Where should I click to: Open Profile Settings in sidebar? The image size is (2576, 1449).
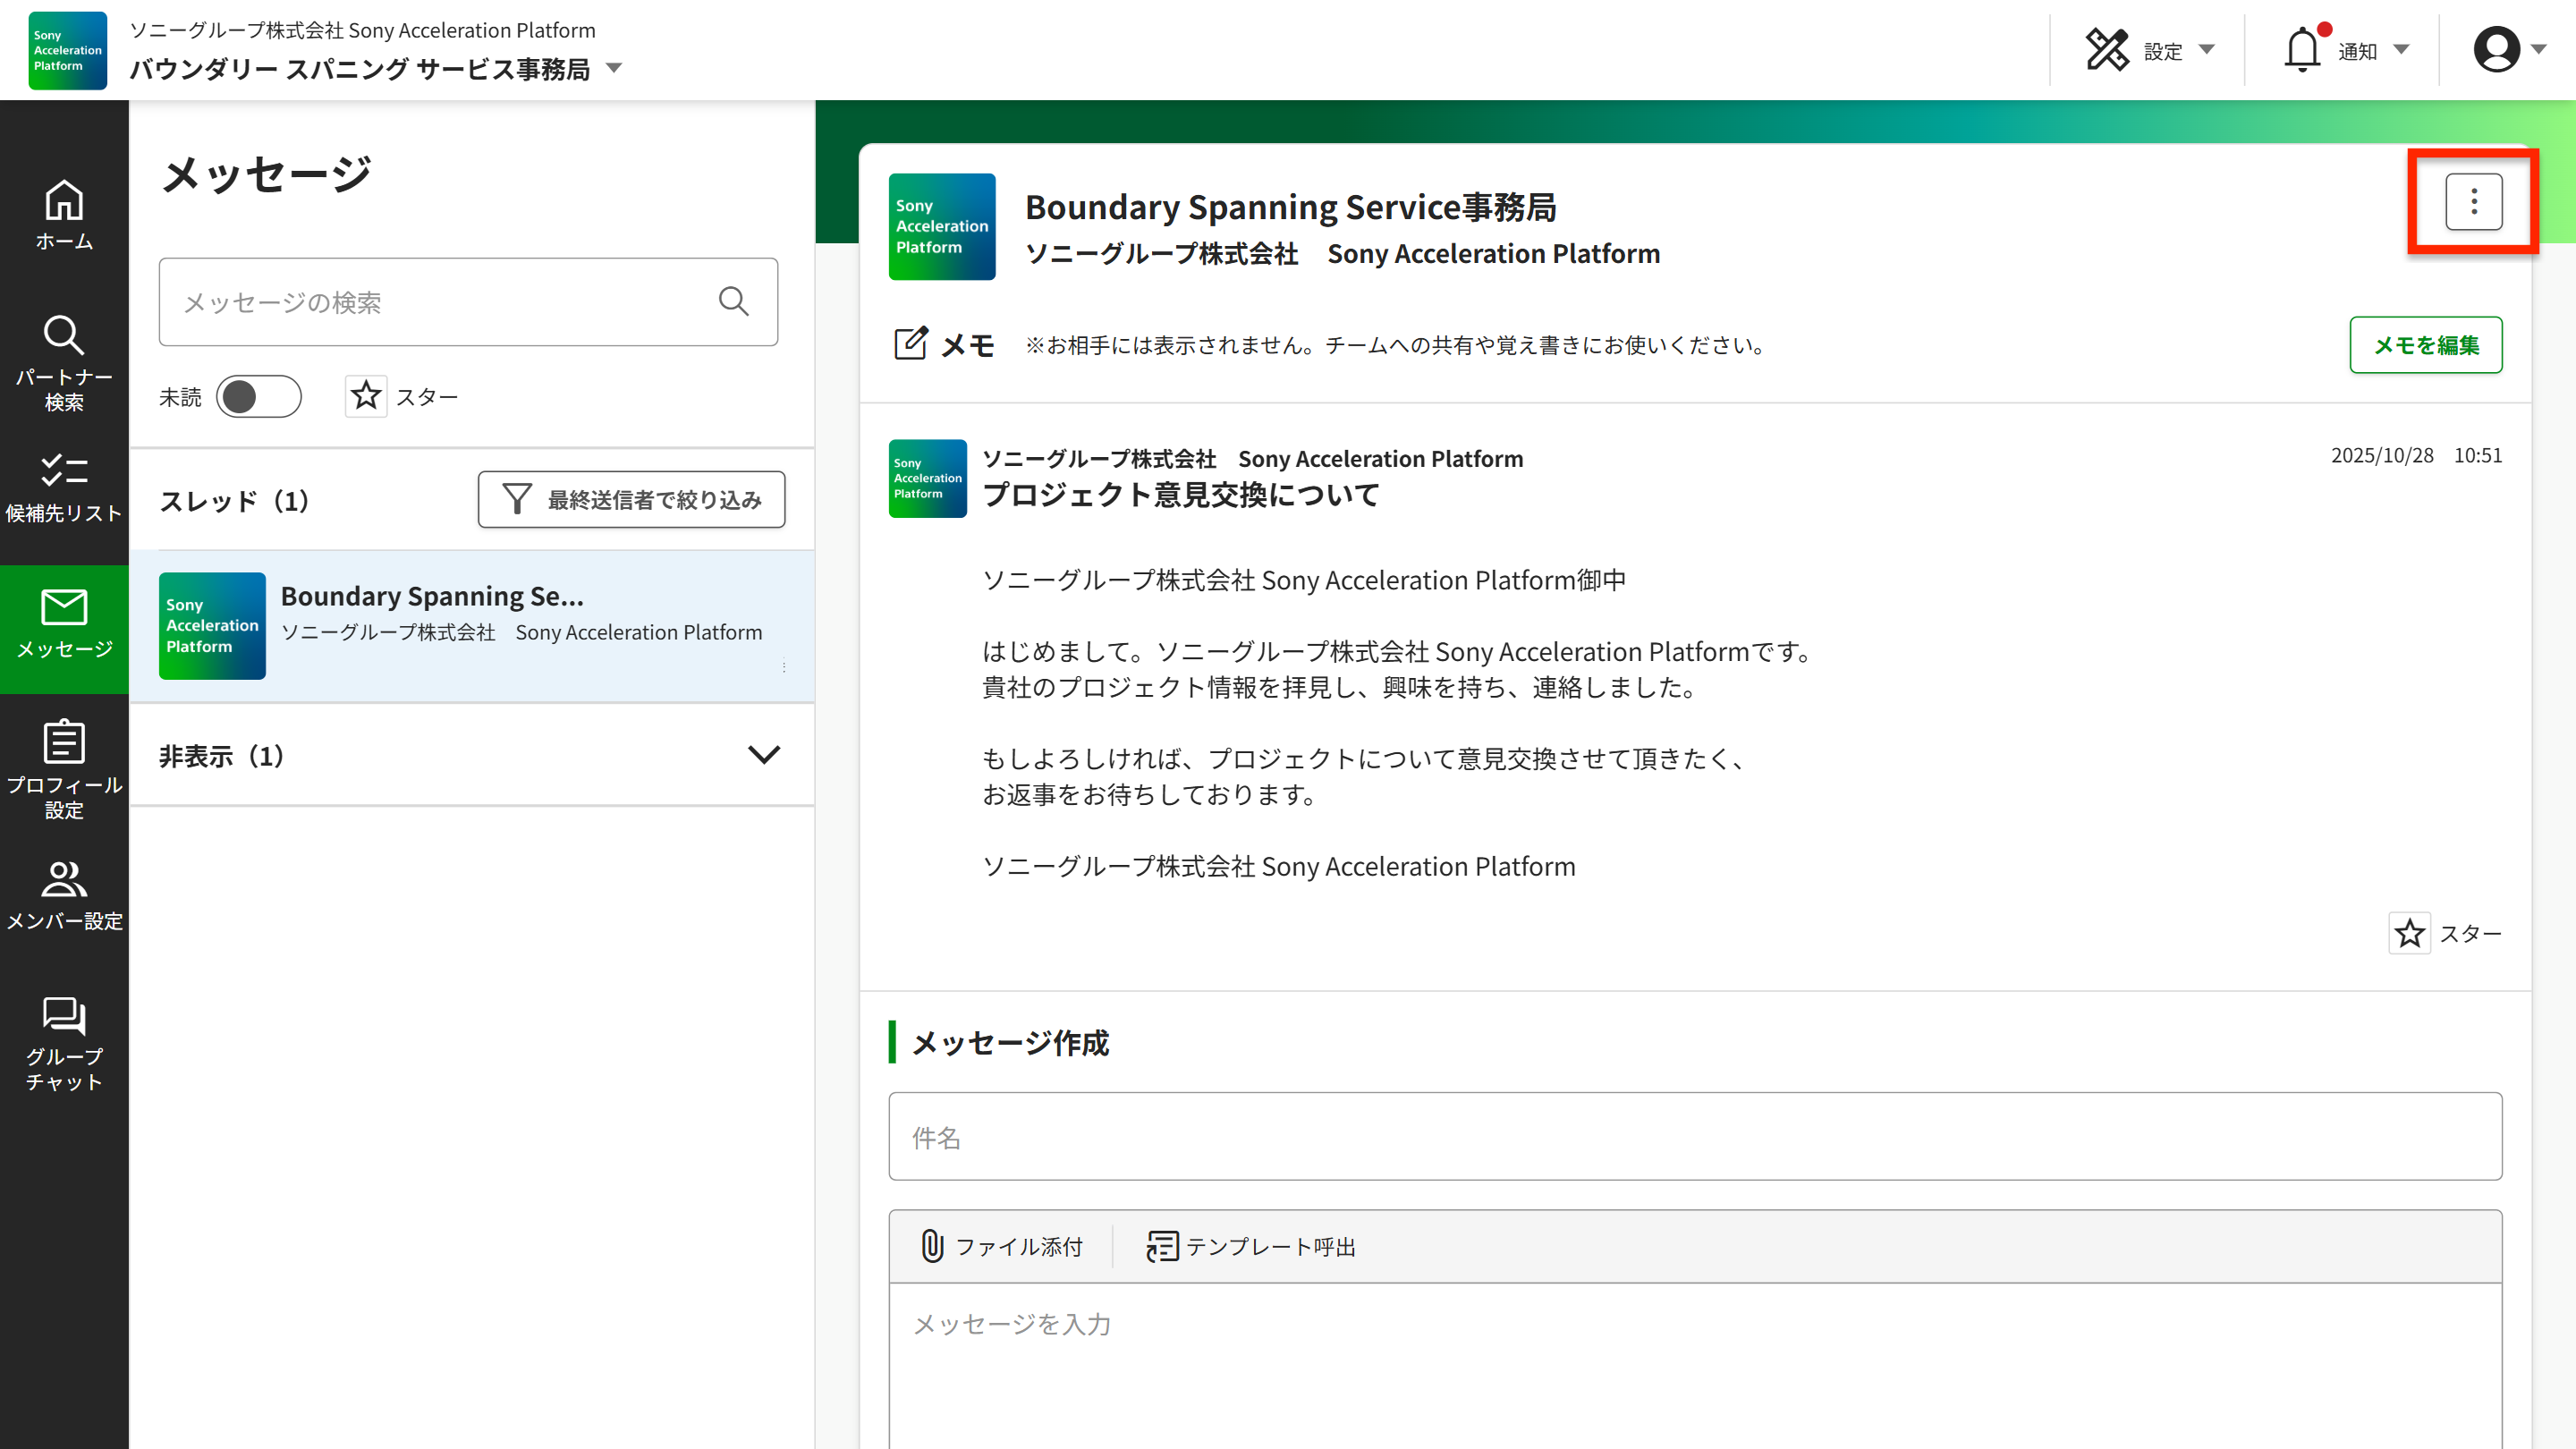64,768
